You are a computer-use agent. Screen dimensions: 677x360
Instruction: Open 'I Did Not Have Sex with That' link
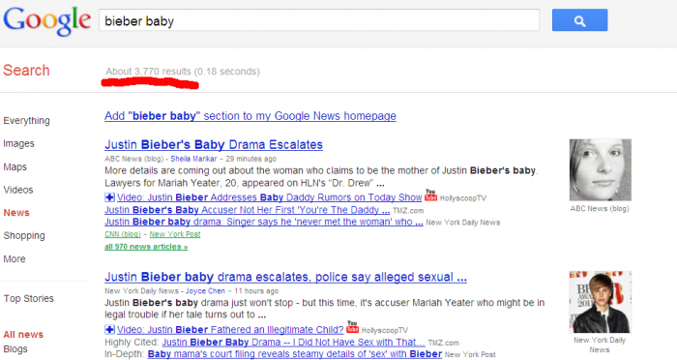point(294,343)
